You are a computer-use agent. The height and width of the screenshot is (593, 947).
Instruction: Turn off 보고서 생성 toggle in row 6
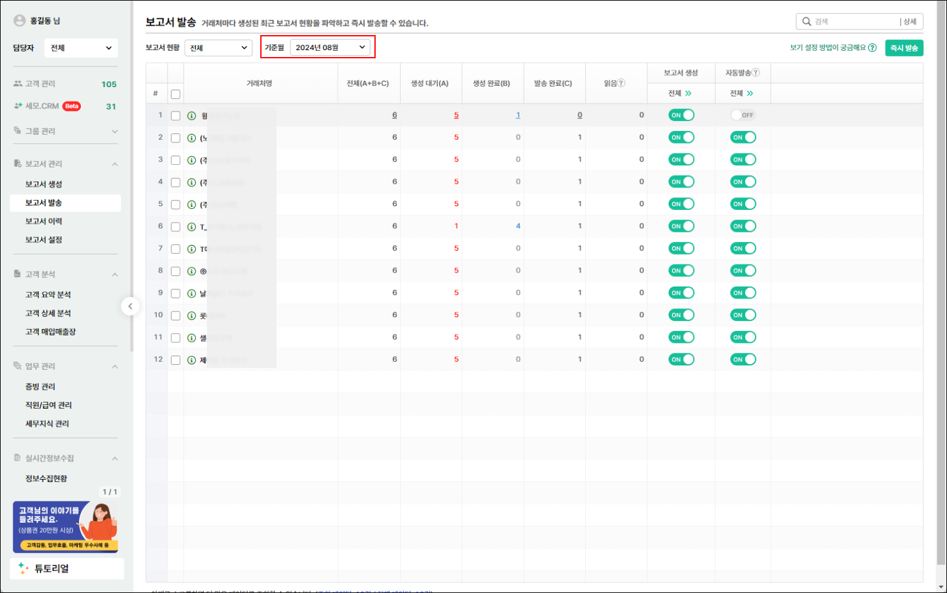point(681,226)
